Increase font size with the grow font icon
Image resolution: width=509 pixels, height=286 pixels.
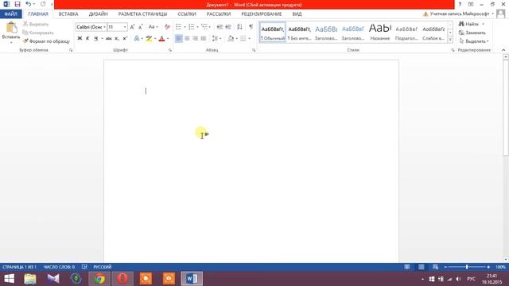132,27
